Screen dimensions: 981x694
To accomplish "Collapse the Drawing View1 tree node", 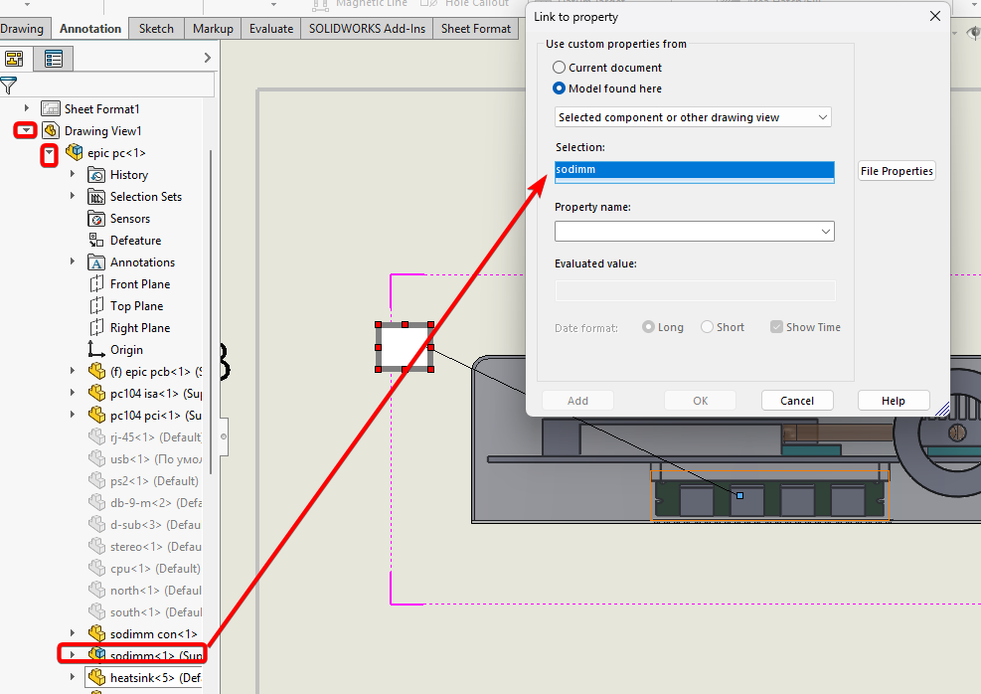I will point(25,130).
